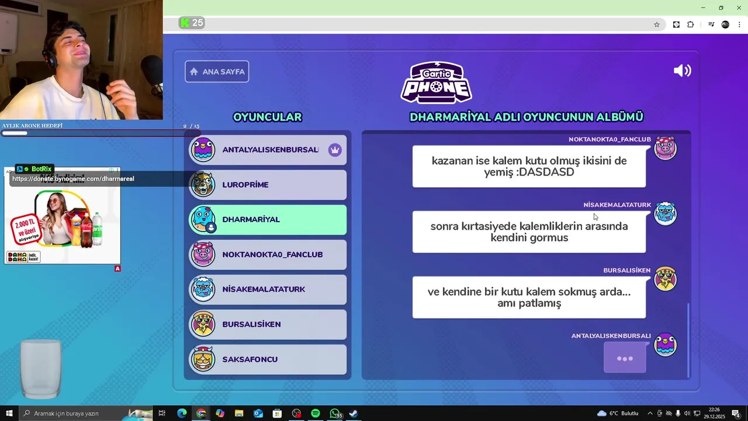Open the Windows Start menu
Image resolution: width=748 pixels, height=421 pixels.
9,413
